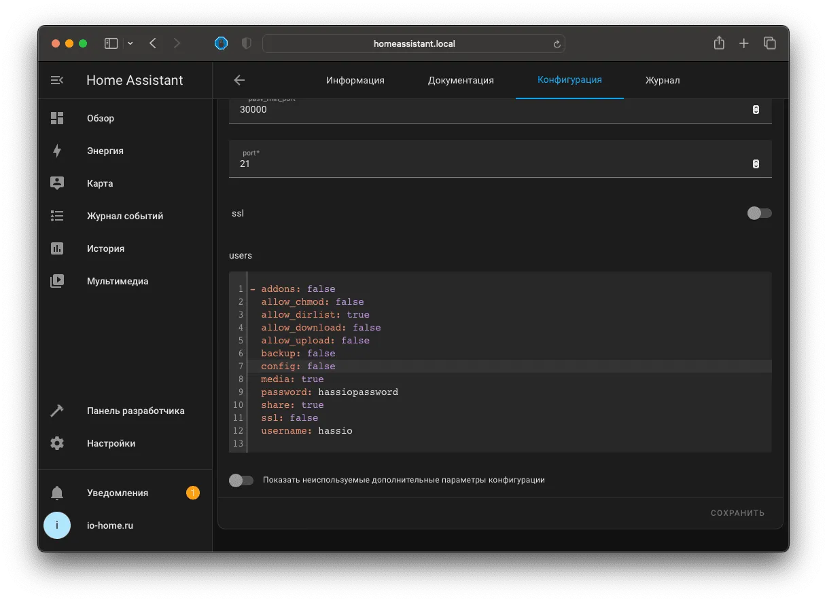Viewport: 827px width, 602px height.
Task: Expand Safari sidebar dropdown chevron
Action: [130, 43]
